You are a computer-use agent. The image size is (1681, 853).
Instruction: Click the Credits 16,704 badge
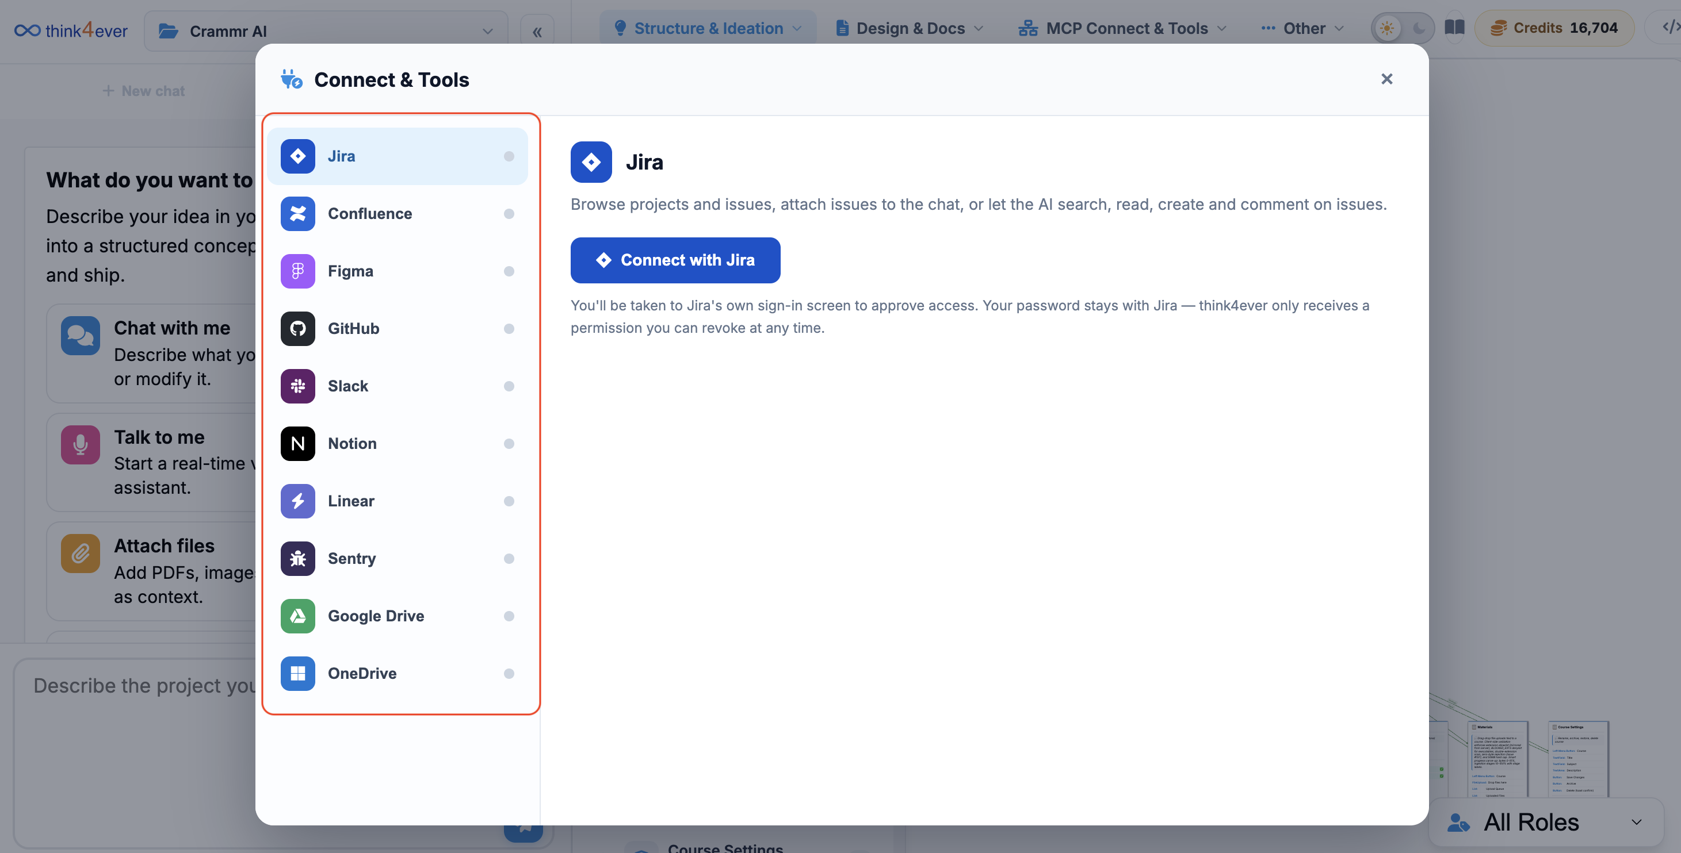click(1554, 28)
